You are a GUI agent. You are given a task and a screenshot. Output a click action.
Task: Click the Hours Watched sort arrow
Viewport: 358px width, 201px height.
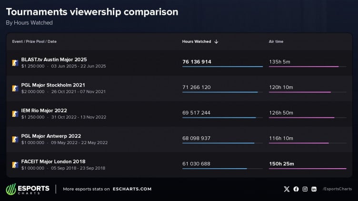[x=216, y=41]
